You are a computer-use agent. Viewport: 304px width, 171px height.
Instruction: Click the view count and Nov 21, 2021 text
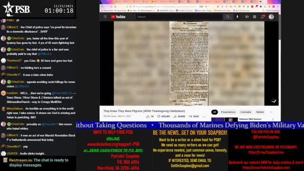coord(117,116)
